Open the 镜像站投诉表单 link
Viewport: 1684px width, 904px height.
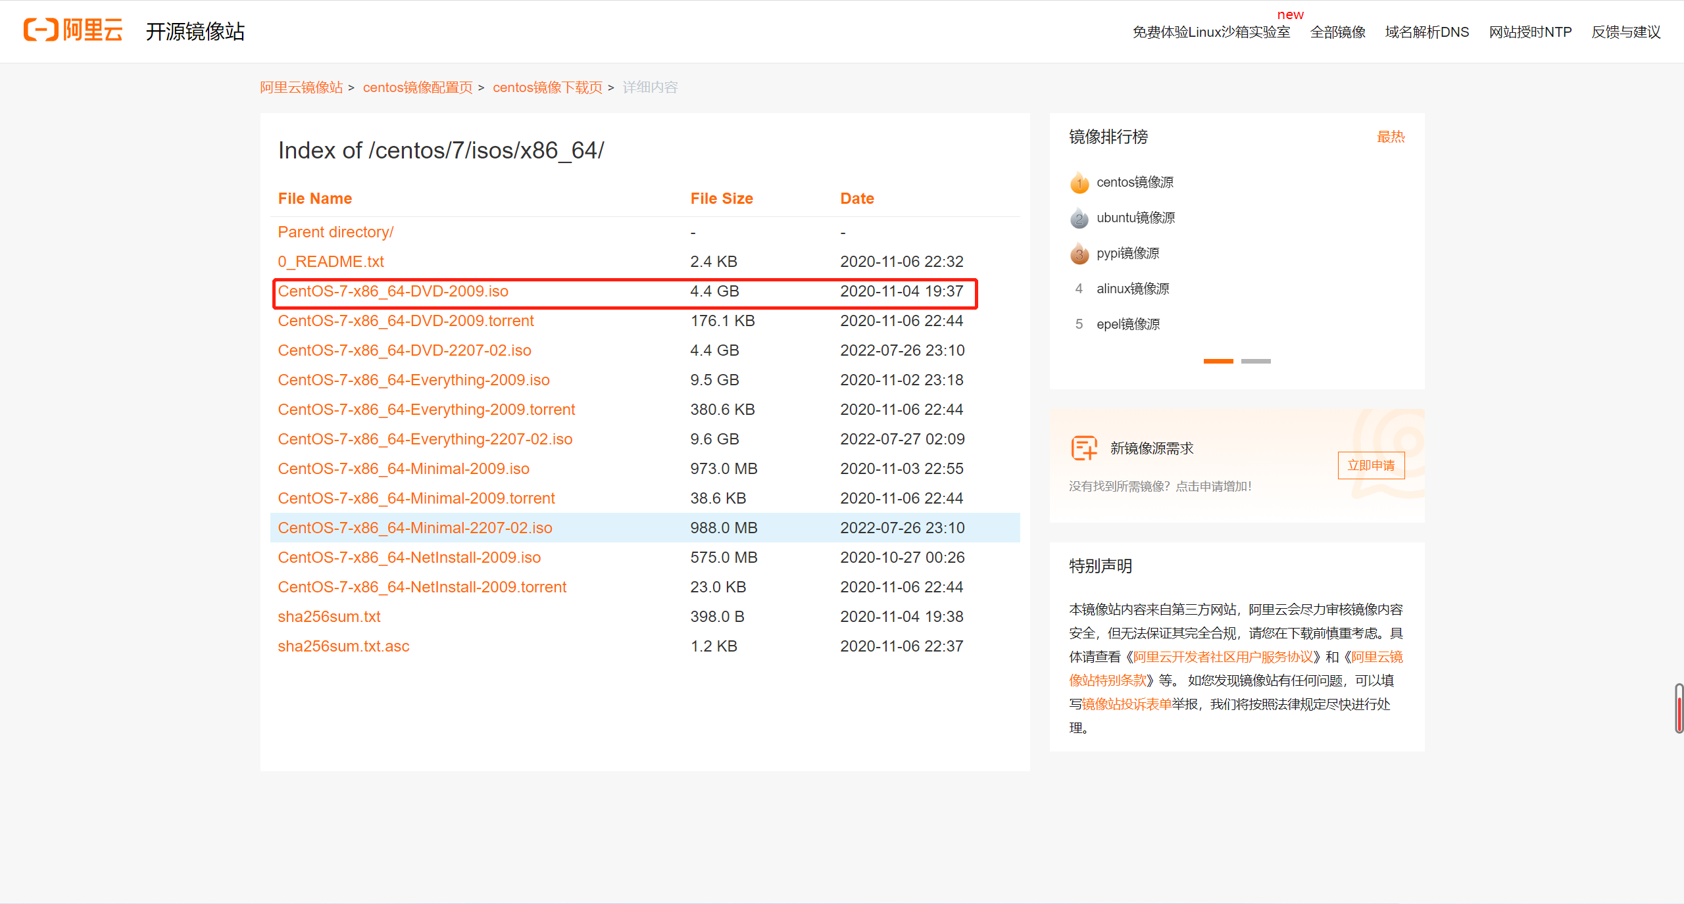pos(1127,703)
